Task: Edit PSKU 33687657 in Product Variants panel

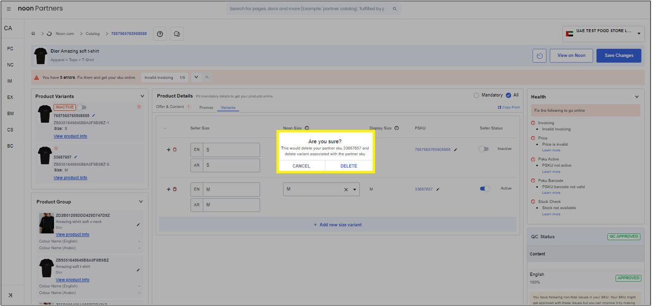Action: (x=76, y=157)
